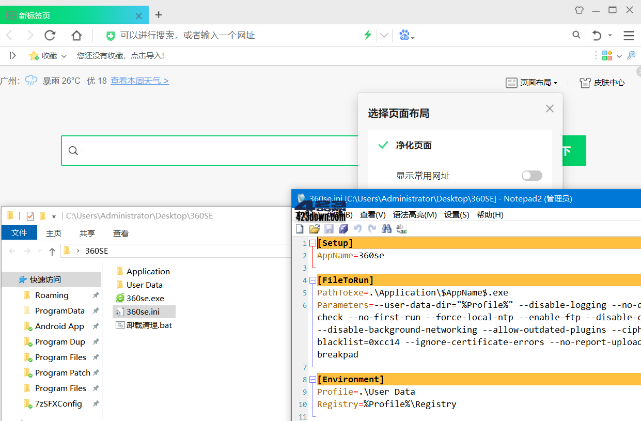Toggle 显示常用网址 switch off
Screen dimensions: 641x421
(x=531, y=176)
